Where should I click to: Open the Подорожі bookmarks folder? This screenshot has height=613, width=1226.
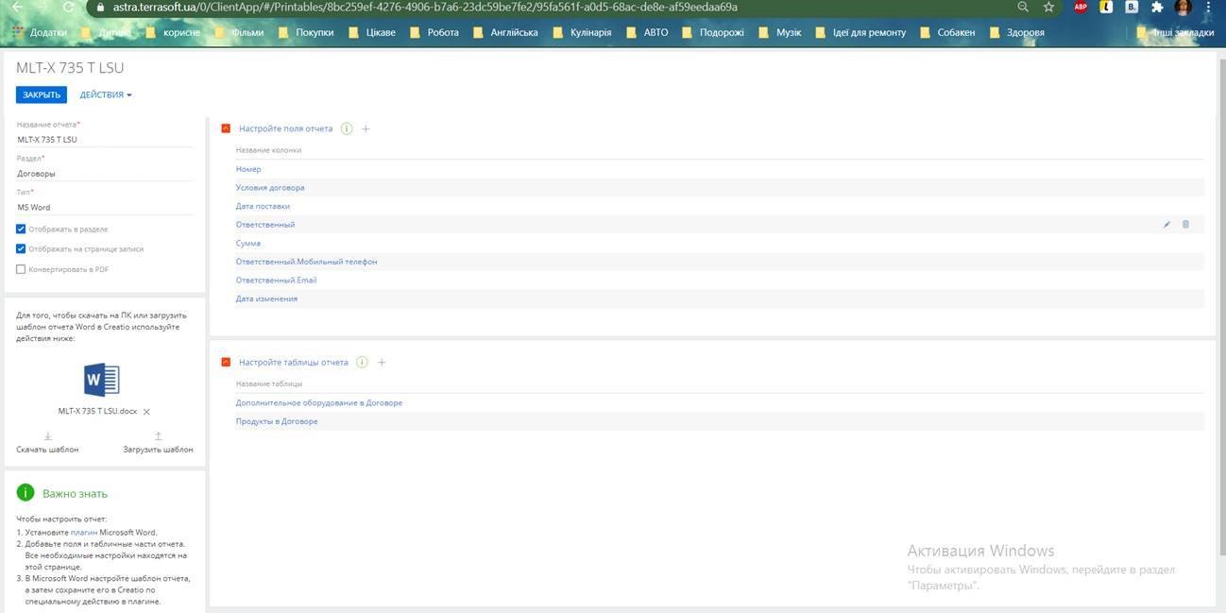tap(711, 32)
